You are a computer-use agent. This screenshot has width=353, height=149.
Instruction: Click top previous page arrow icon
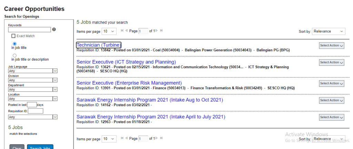(x=127, y=31)
